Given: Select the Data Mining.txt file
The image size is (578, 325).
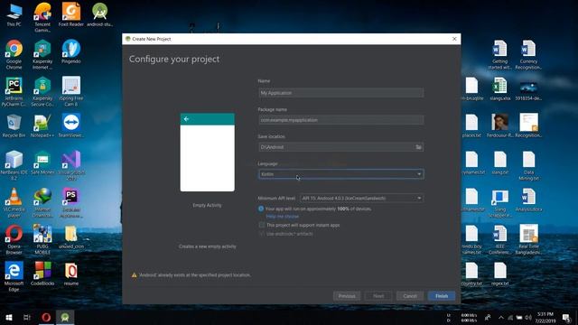Looking at the screenshot, I should (528, 165).
